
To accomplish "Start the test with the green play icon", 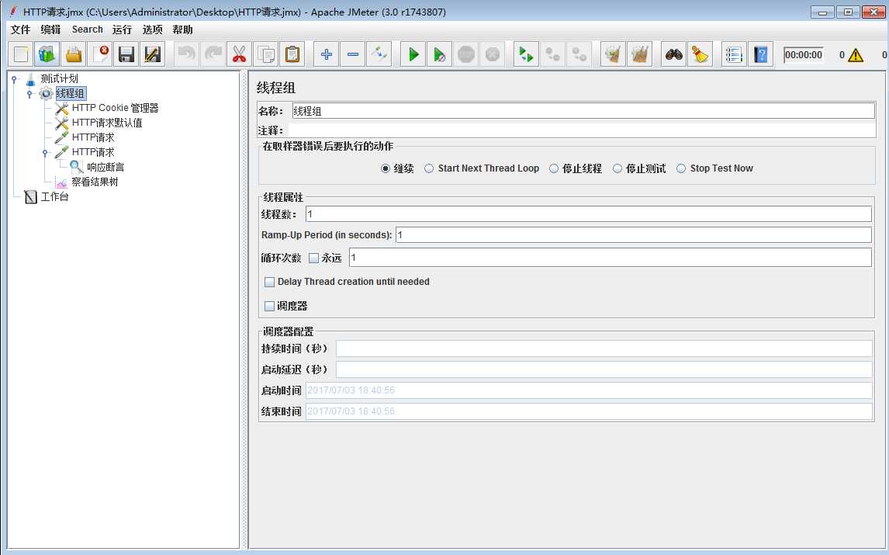I will pyautogui.click(x=413, y=54).
